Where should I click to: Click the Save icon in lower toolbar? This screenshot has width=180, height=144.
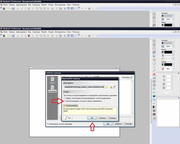13,36
